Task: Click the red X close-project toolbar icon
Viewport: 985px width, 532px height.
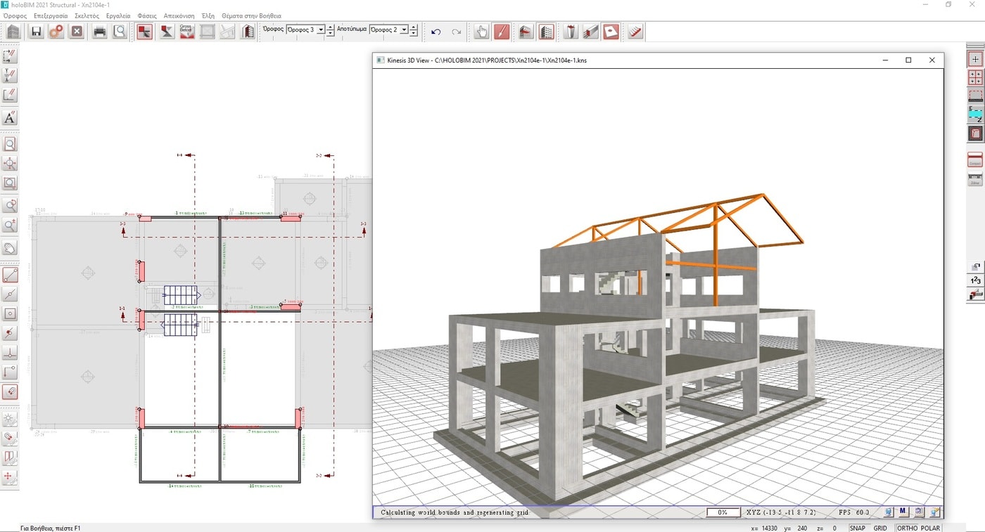Action: (x=77, y=32)
